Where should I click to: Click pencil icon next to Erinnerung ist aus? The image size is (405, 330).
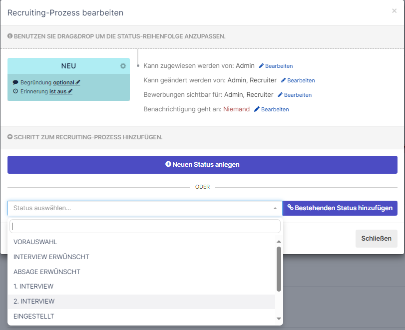(70, 91)
